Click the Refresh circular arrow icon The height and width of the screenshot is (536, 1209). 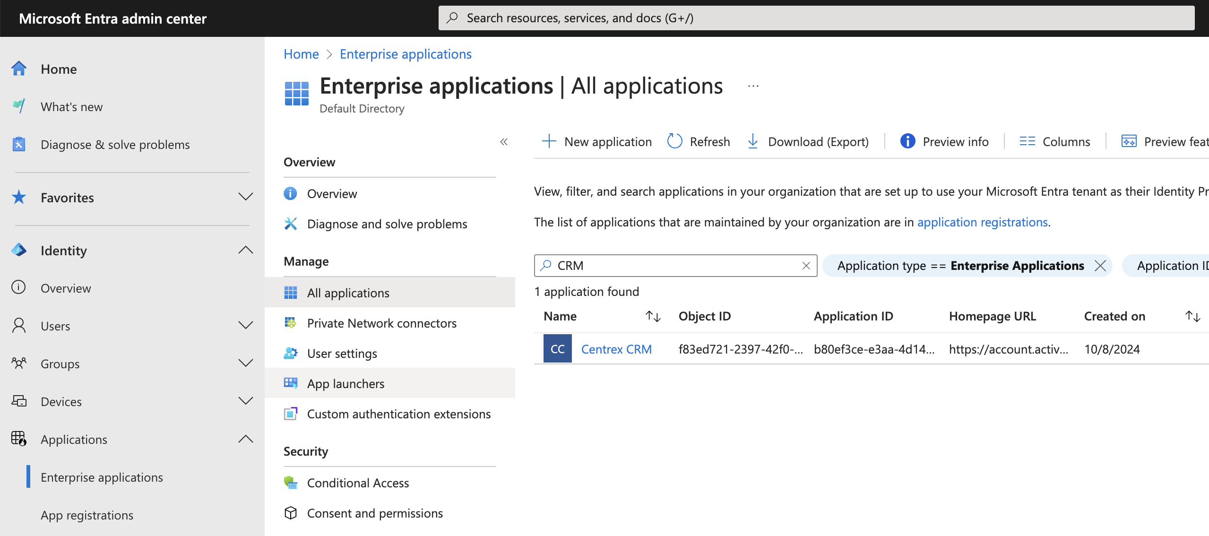[674, 141]
